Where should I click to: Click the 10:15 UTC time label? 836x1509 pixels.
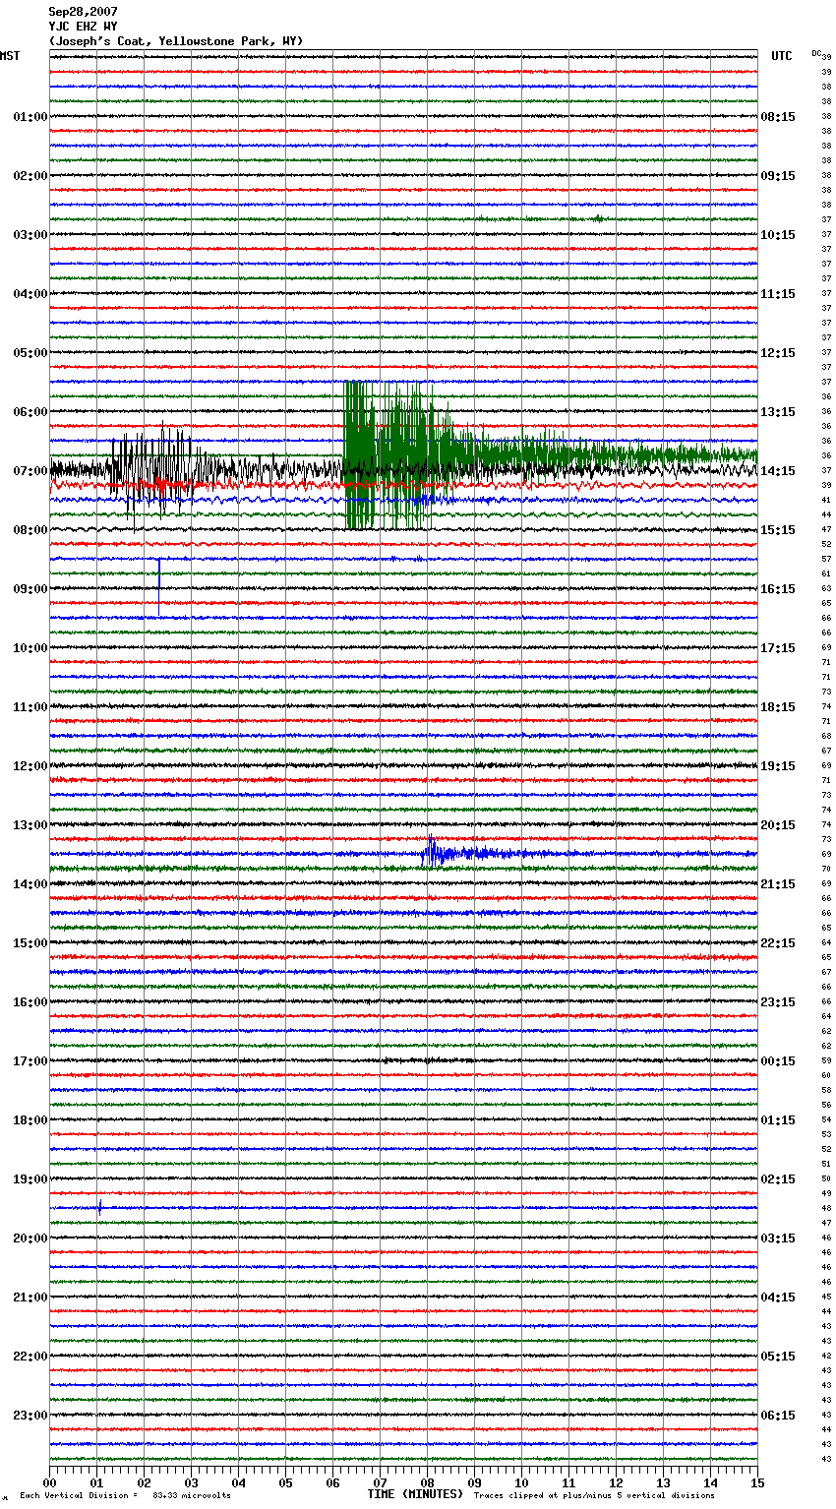[x=778, y=235]
